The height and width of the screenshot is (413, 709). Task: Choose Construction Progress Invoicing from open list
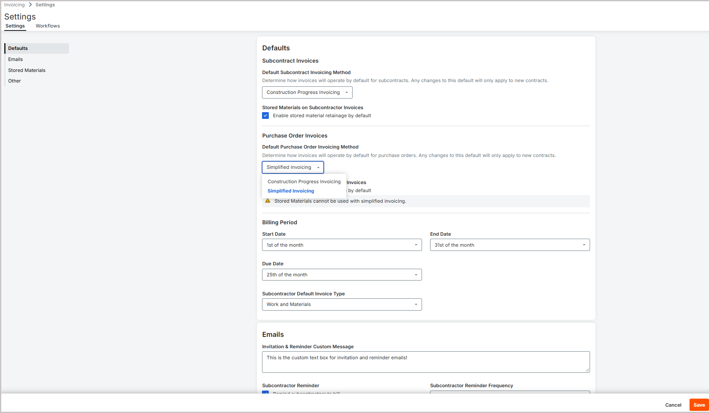tap(304, 182)
